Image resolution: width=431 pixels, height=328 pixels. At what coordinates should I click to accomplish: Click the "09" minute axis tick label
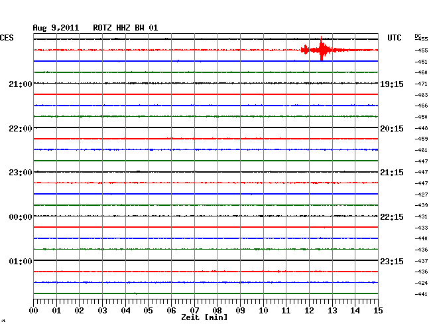(x=240, y=310)
